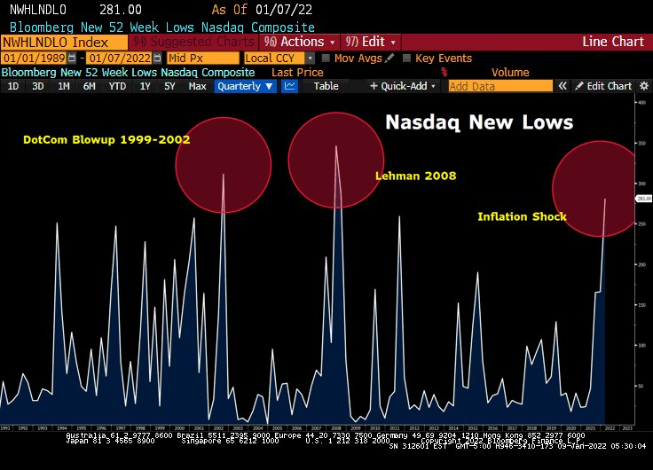Click the start date field 01/01/1989
The height and width of the screenshot is (470, 653).
click(34, 58)
